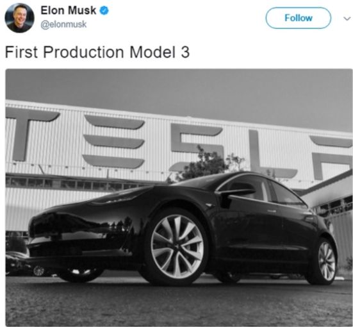Open the Model 3 photo
This screenshot has height=327, width=353.
[x=179, y=197]
